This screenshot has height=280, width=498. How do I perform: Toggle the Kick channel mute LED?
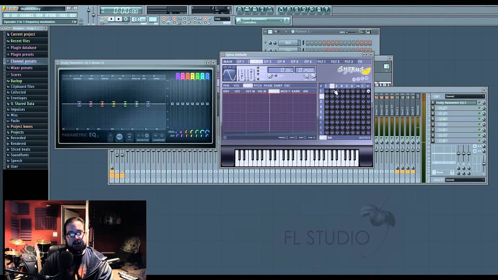pyautogui.click(x=266, y=43)
